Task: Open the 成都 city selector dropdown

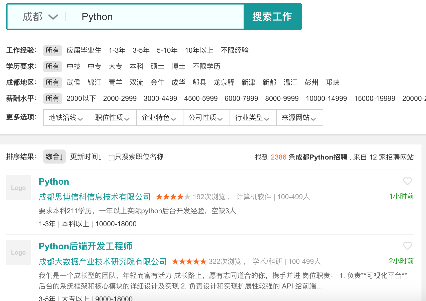Action: (x=40, y=17)
